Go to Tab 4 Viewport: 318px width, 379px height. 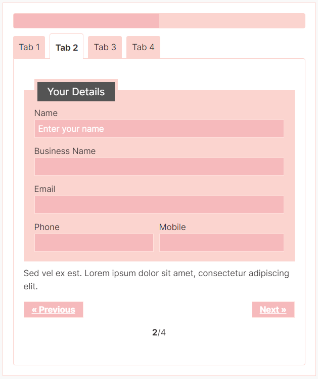(x=143, y=48)
